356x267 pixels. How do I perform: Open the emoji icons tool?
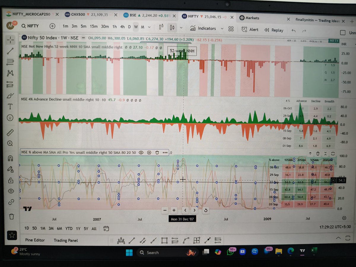point(10,118)
